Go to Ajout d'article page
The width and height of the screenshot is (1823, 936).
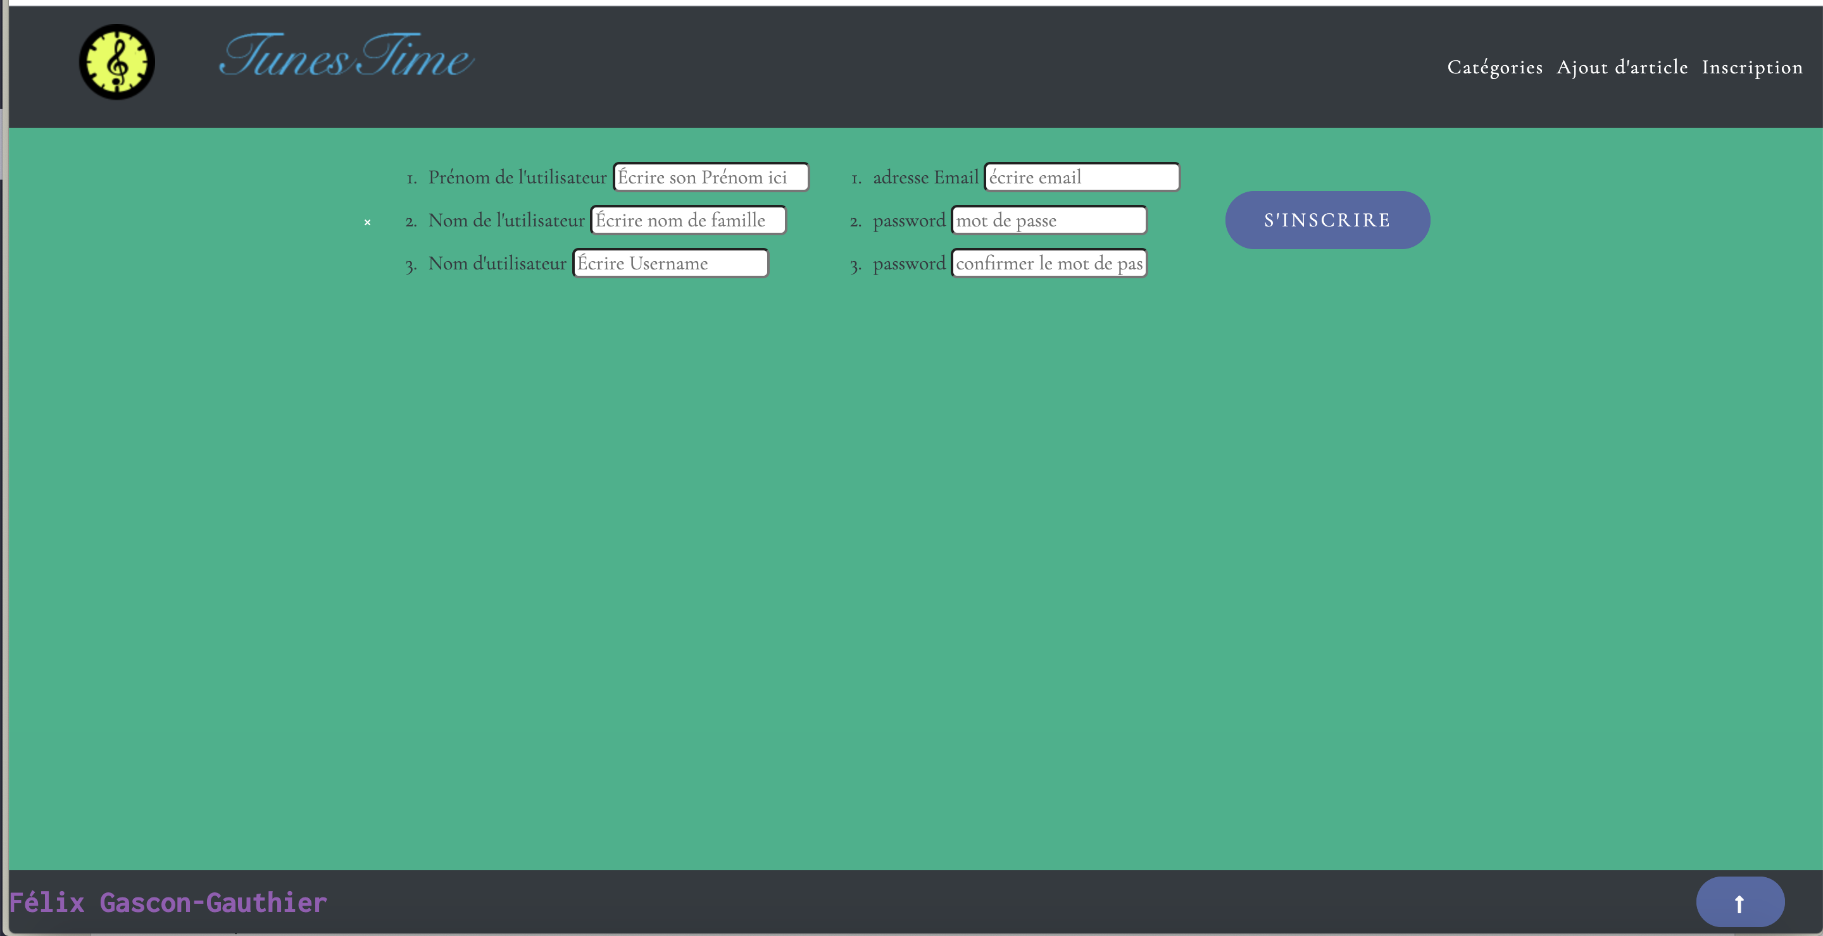tap(1622, 67)
